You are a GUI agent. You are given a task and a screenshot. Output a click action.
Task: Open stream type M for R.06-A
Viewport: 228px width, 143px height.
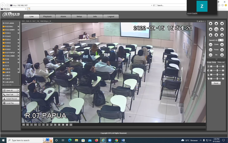19,46
